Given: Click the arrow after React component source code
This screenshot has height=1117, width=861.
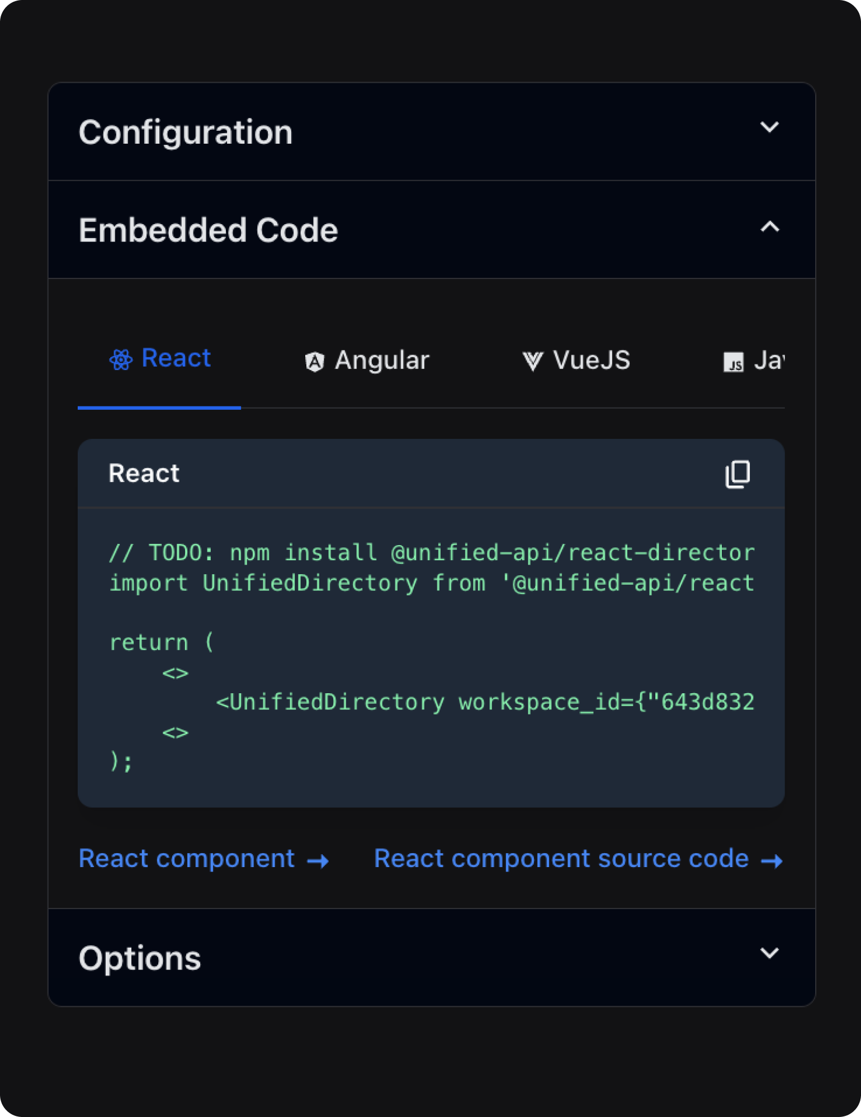Looking at the screenshot, I should (x=772, y=861).
